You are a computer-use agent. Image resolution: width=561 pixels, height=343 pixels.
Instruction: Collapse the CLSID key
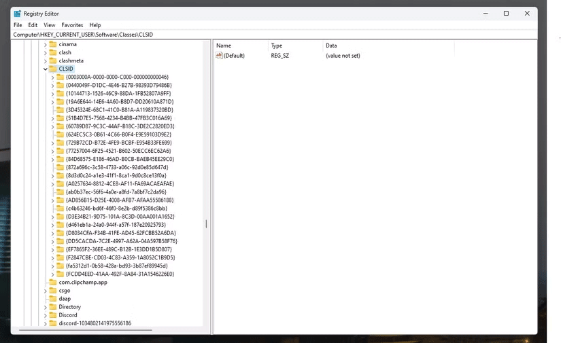click(x=46, y=69)
